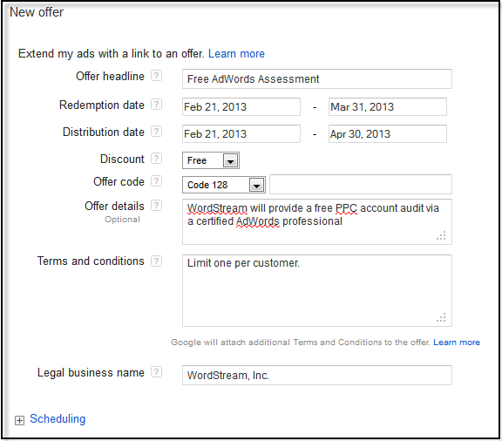Click the help icon beside Redemption date
Image resolution: width=502 pixels, height=441 pixels.
coord(156,105)
